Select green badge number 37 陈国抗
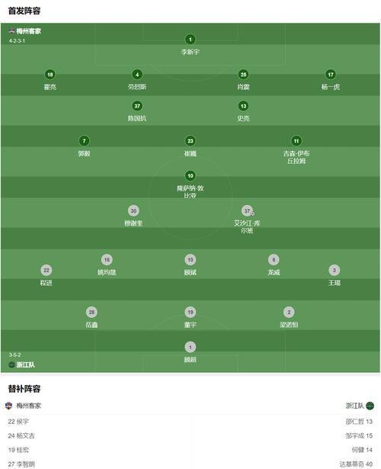The image size is (381, 469). (137, 106)
